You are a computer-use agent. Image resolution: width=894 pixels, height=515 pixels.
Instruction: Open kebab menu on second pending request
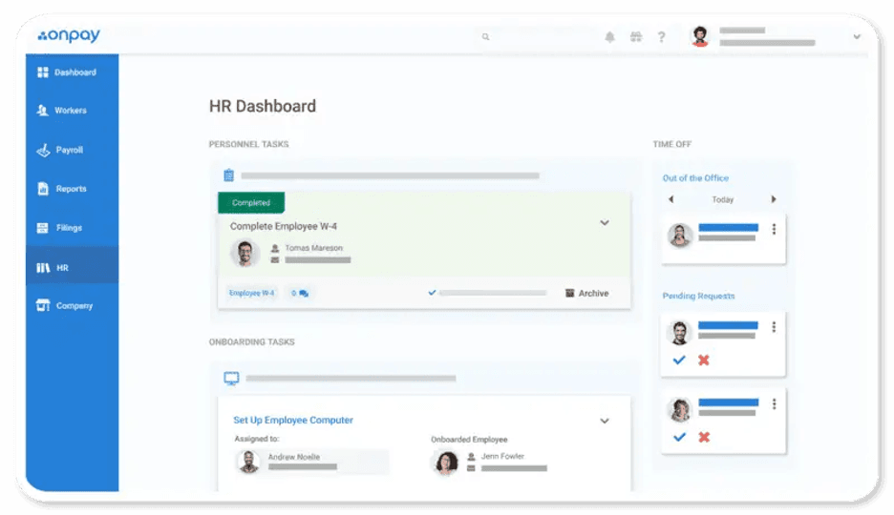774,404
